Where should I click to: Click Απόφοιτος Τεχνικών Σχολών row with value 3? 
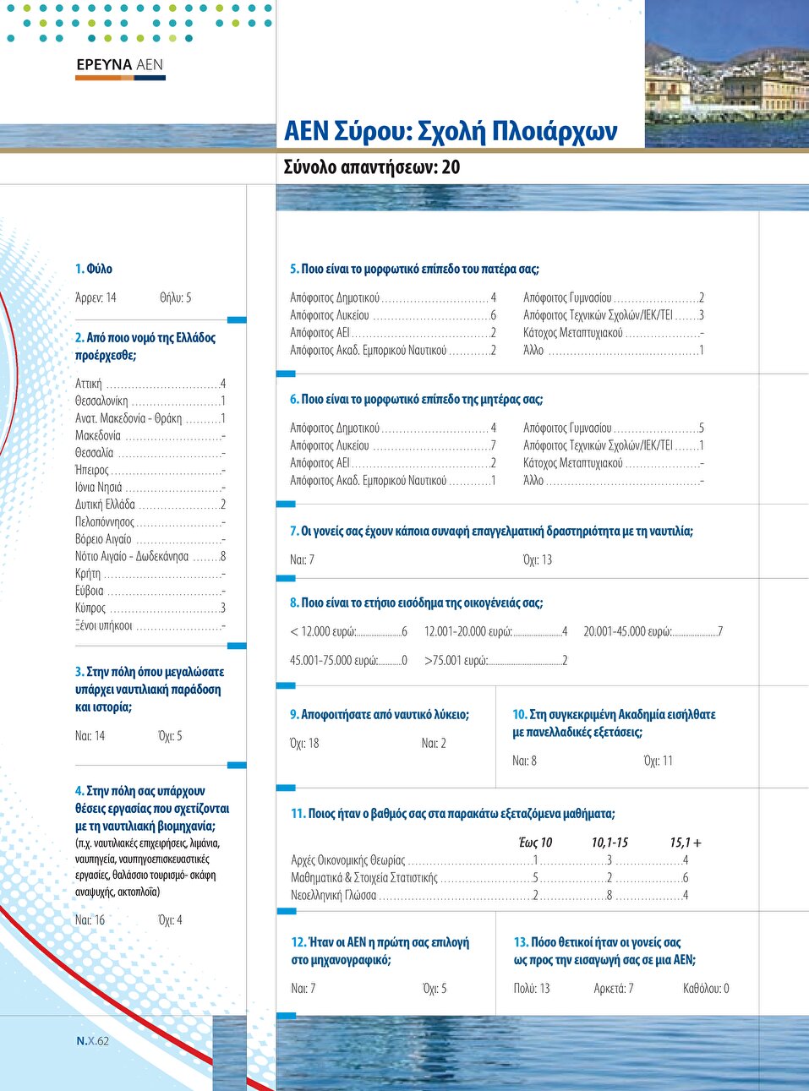point(614,315)
